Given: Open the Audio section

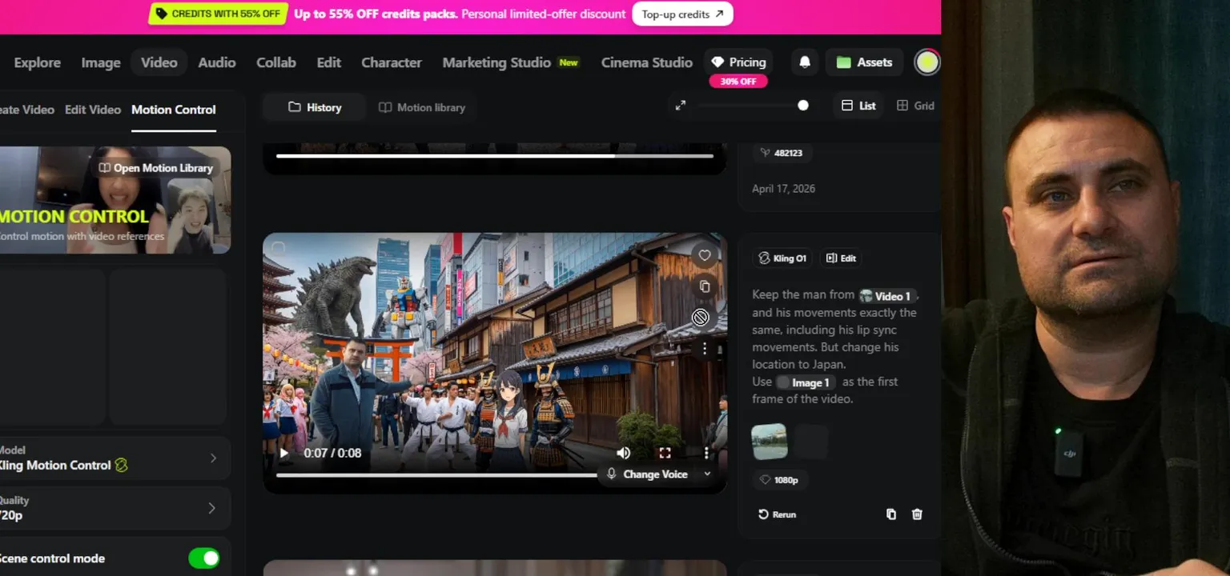Looking at the screenshot, I should point(217,62).
